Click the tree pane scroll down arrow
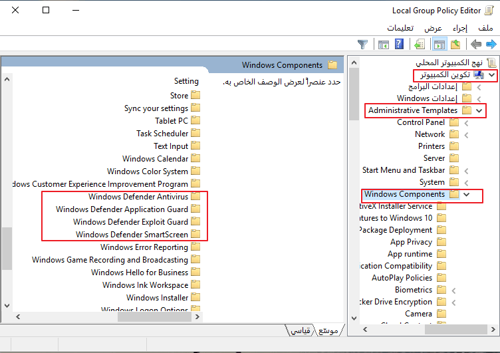 click(x=354, y=318)
